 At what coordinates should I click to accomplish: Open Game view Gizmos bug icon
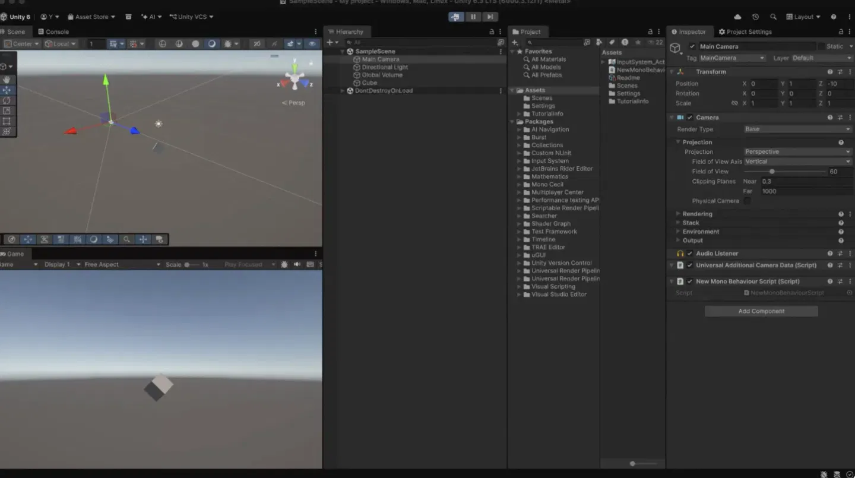(x=284, y=265)
